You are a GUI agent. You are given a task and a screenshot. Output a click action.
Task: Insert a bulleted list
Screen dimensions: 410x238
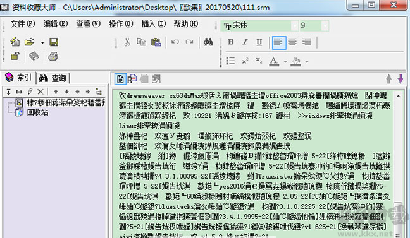[230, 61]
